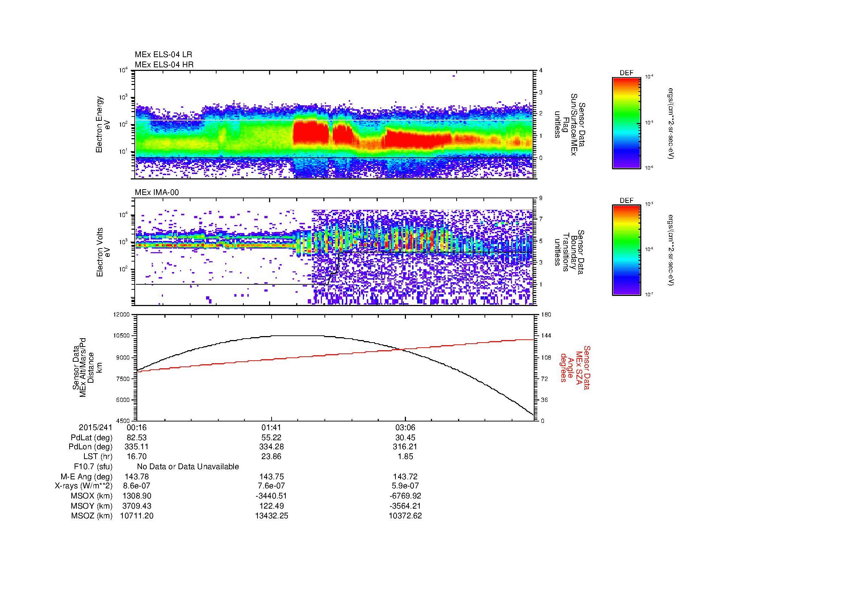Click the 'Electron Energy eV' axis label
The width and height of the screenshot is (847, 598).
click(103, 124)
